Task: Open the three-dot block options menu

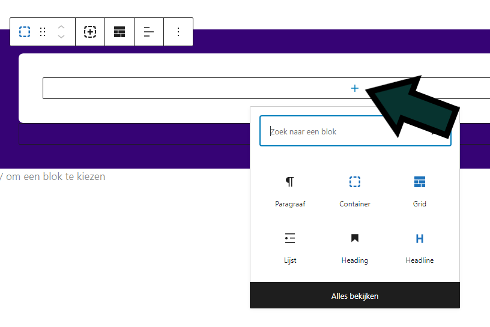Action: click(x=178, y=32)
